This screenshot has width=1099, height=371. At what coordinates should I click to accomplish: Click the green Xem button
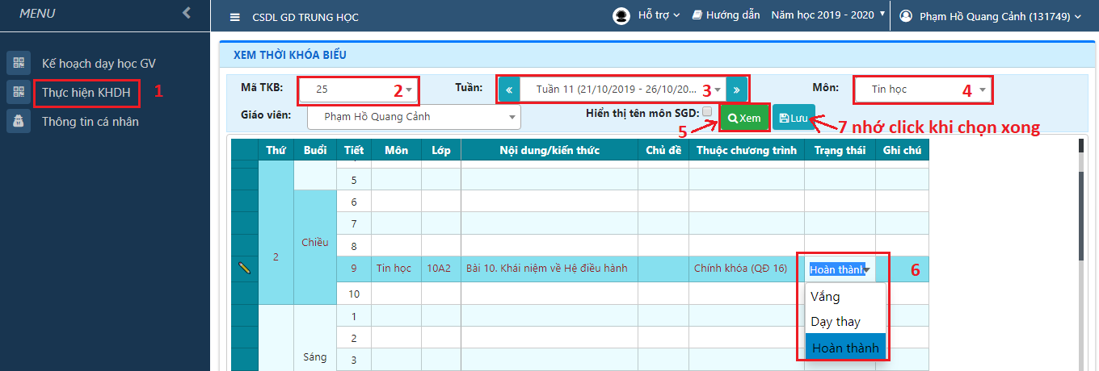(744, 118)
